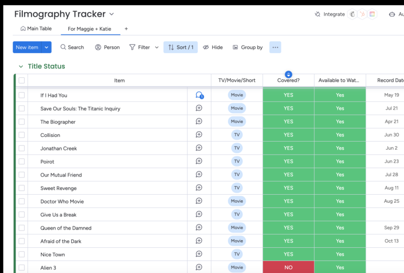Check the box for Alien 3
404x273 pixels.
pyautogui.click(x=22, y=267)
